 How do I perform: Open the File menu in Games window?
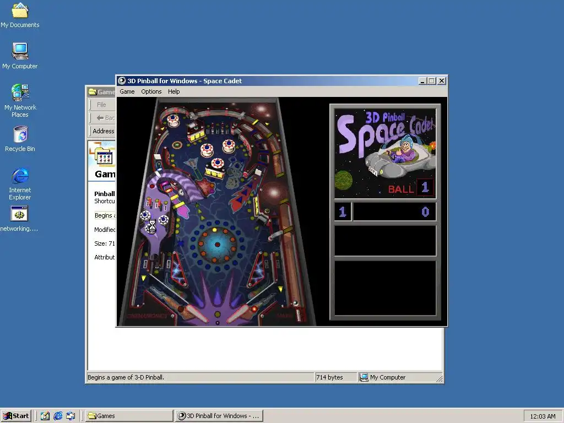[x=101, y=105]
